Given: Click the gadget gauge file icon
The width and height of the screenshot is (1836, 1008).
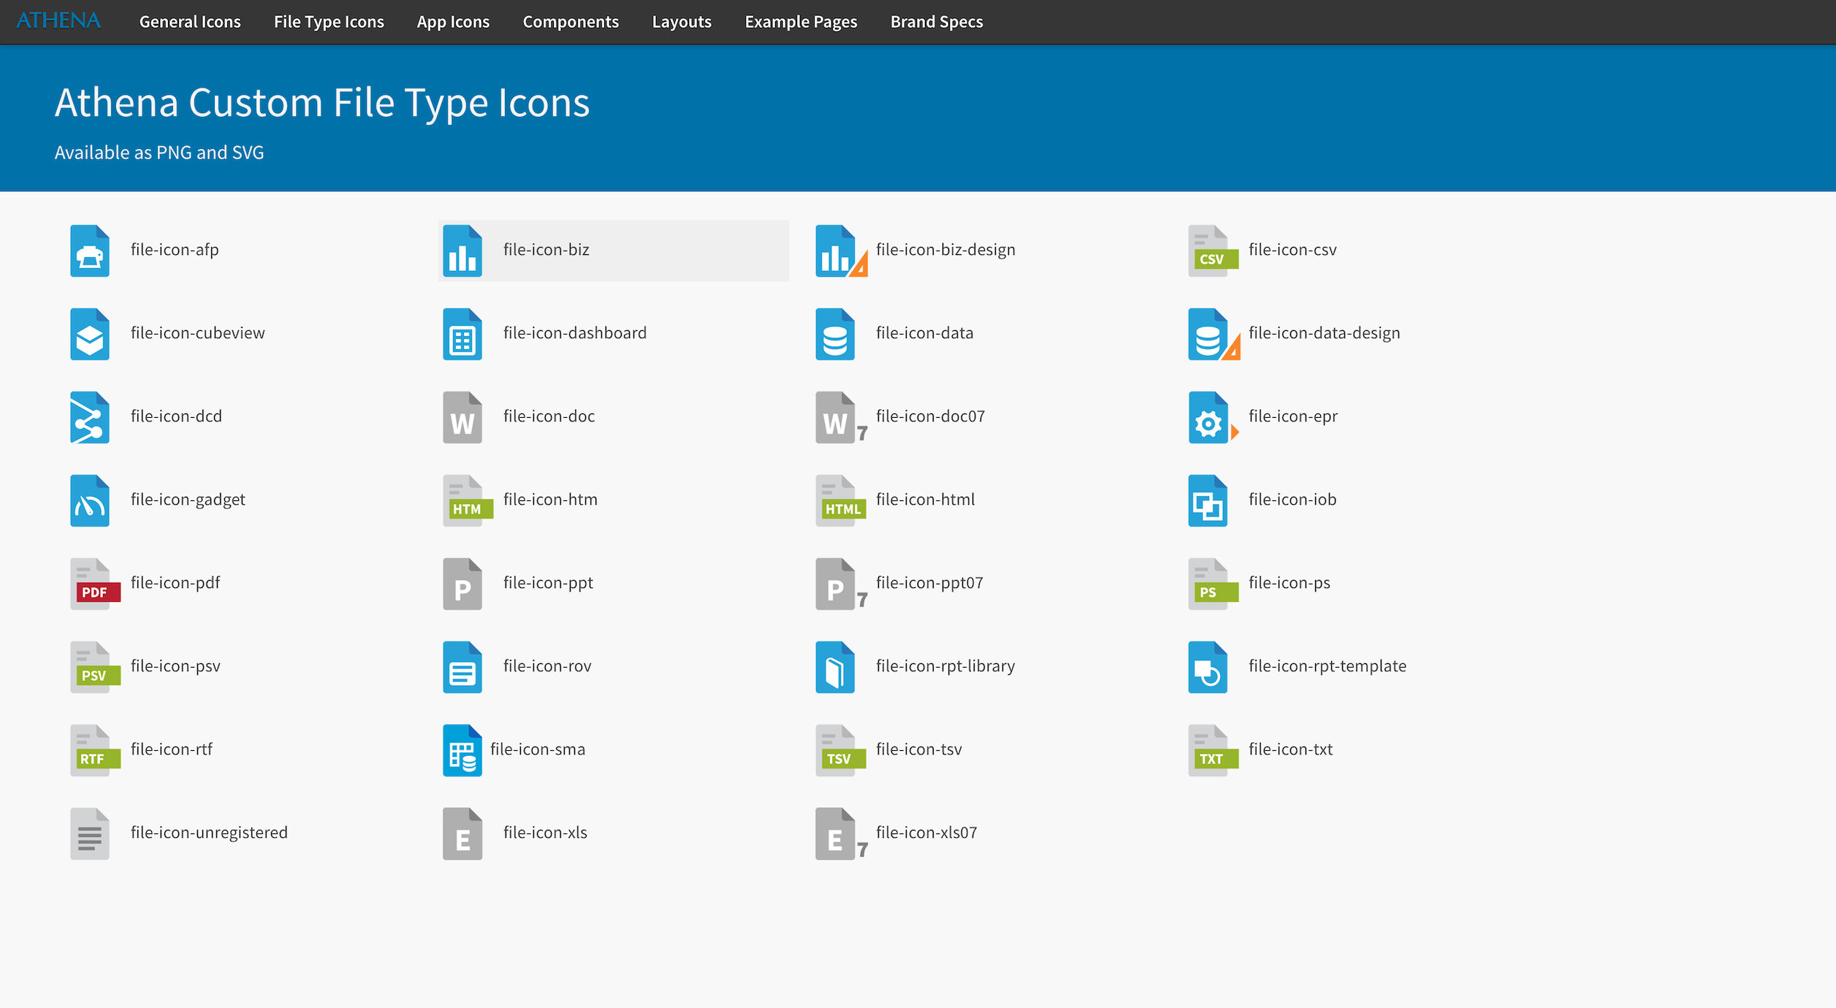Looking at the screenshot, I should (x=90, y=500).
